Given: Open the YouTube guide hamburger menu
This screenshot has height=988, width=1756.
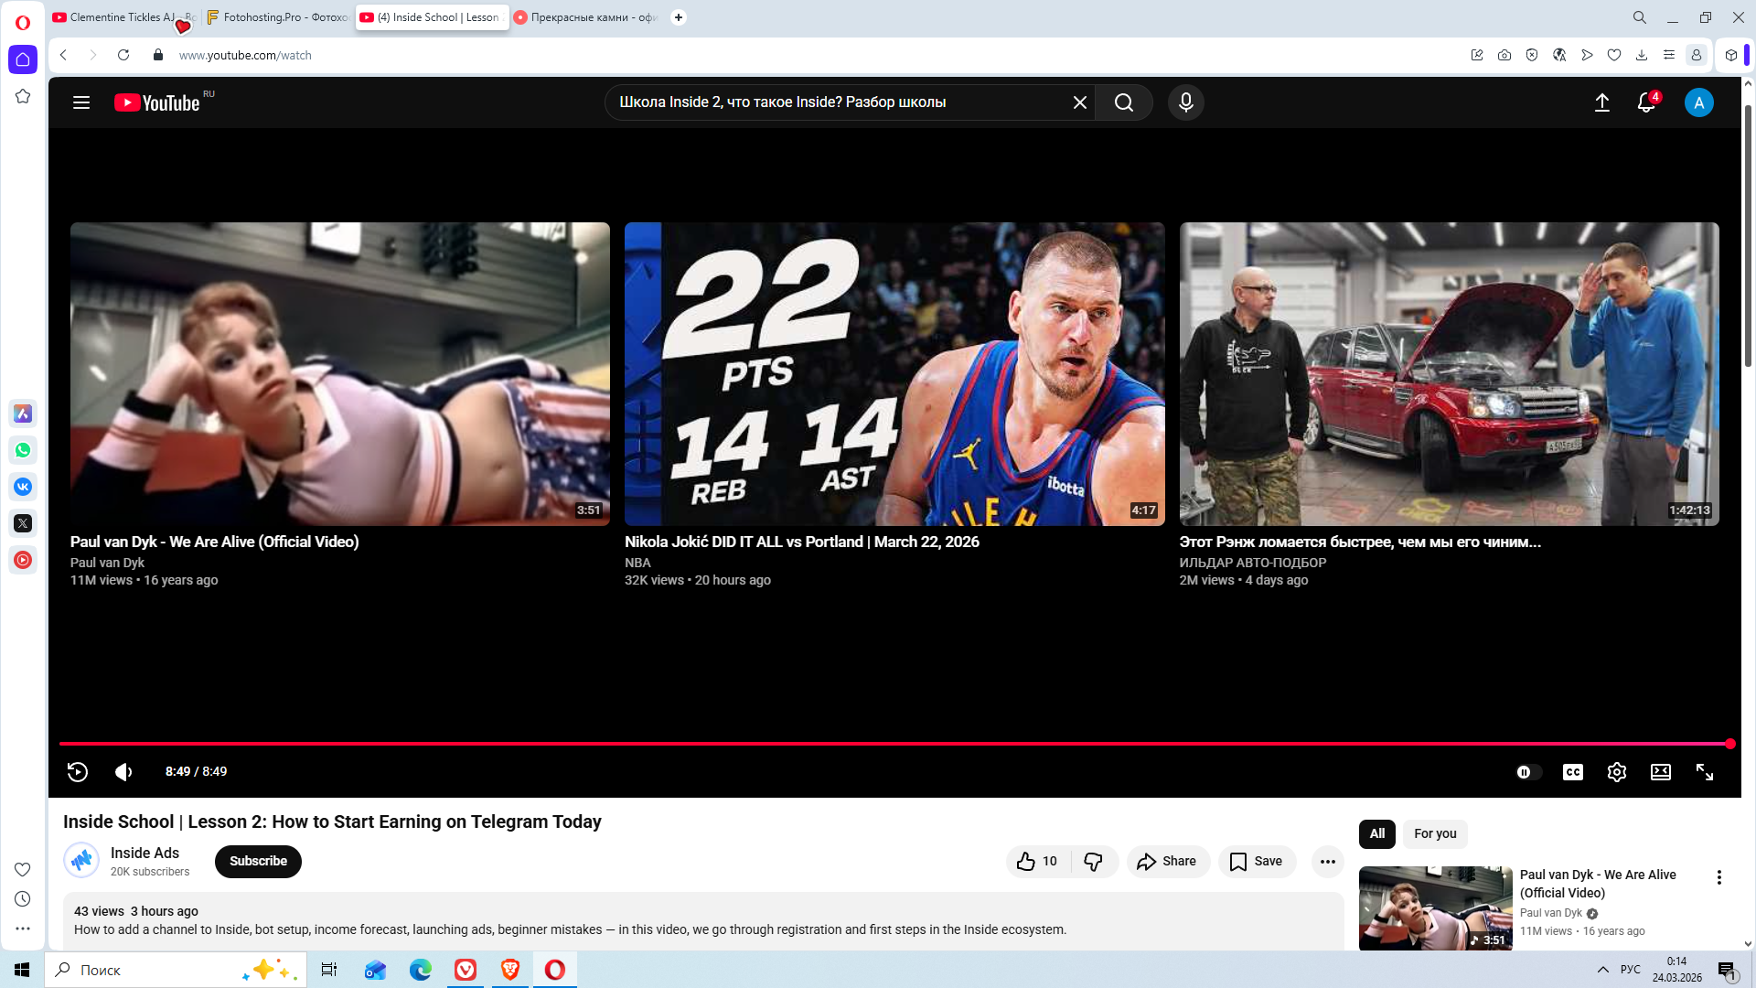Looking at the screenshot, I should [81, 102].
